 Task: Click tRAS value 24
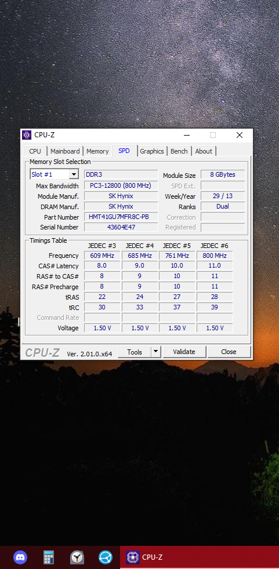click(x=140, y=297)
